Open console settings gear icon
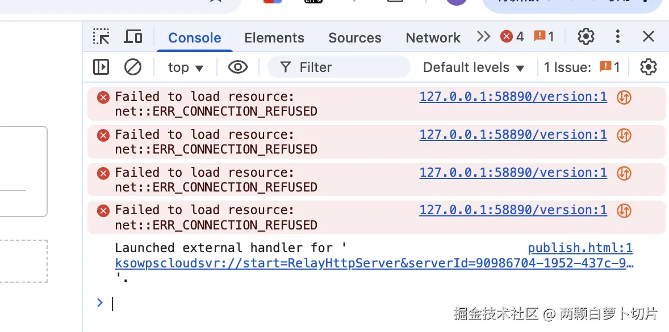This screenshot has width=669, height=332. click(648, 67)
